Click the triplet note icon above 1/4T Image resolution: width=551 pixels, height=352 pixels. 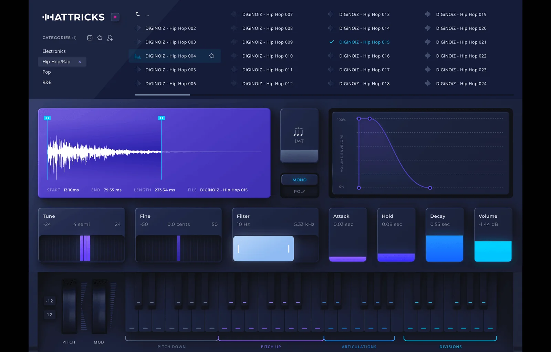pos(299,132)
